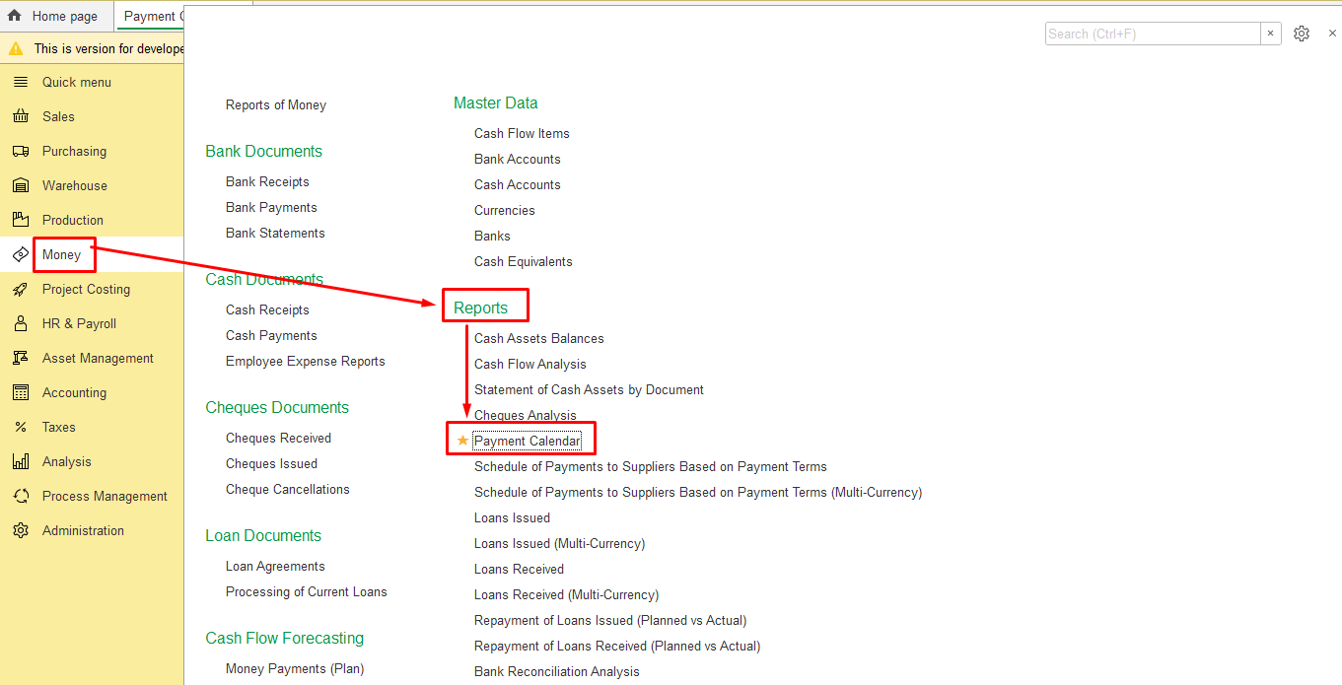The height and width of the screenshot is (685, 1342).
Task: Click the Analysis bar chart icon
Action: coord(21,461)
